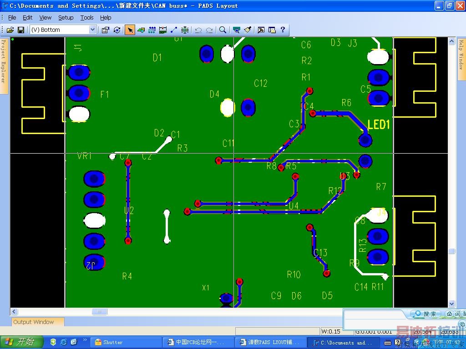The height and width of the screenshot is (349, 466).
Task: Click the horizontal scrollbar thumb
Action: [x=99, y=312]
